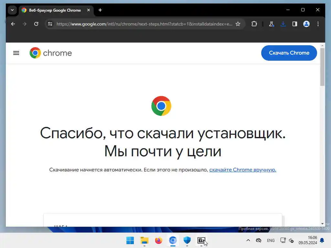Click the page vertical scrollbar thumb
This screenshot has height=248, width=331.
point(322,67)
